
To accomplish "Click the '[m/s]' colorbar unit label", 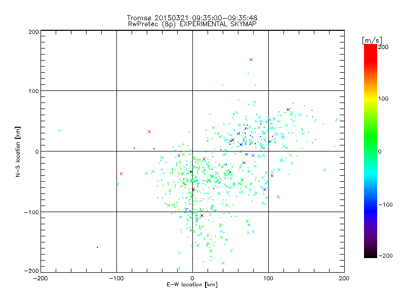I will coord(372,40).
